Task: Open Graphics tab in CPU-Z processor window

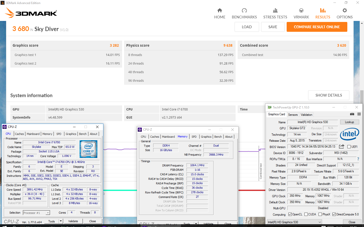Action: [x=71, y=134]
